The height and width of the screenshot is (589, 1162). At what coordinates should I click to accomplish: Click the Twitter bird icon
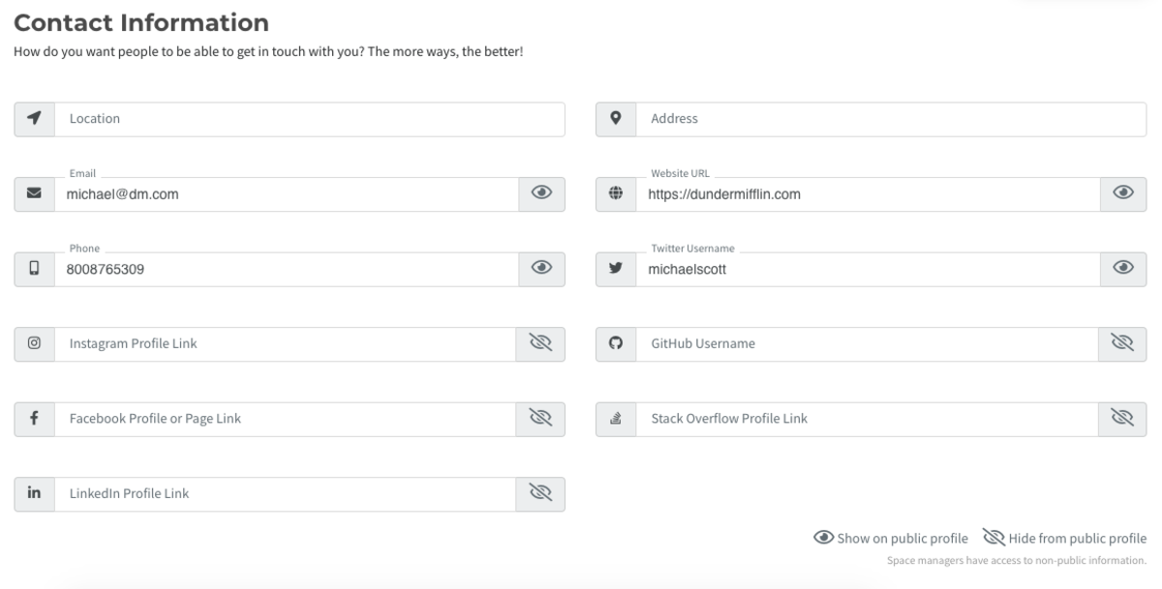(615, 269)
